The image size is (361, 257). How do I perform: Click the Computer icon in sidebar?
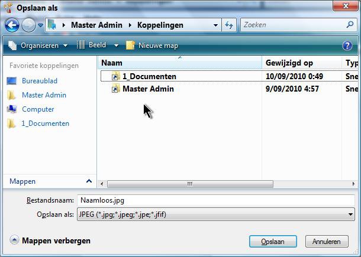tap(11, 109)
